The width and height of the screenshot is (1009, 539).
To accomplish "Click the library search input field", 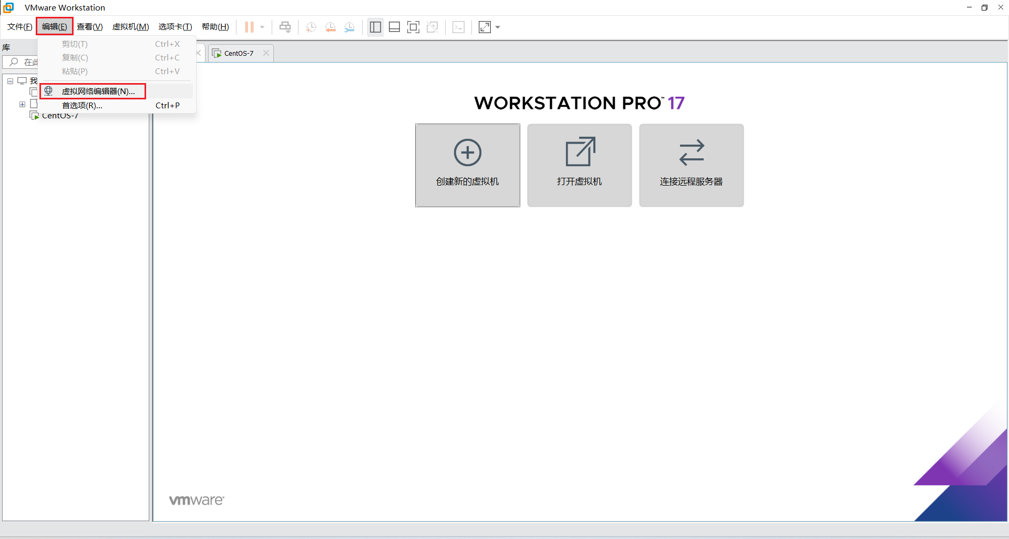I will [21, 62].
